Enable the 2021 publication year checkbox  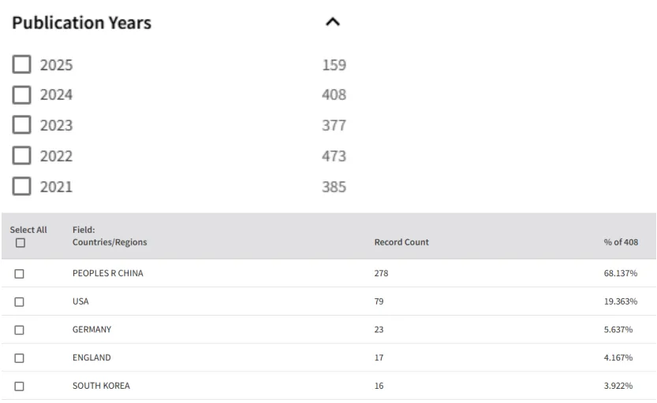tap(21, 187)
